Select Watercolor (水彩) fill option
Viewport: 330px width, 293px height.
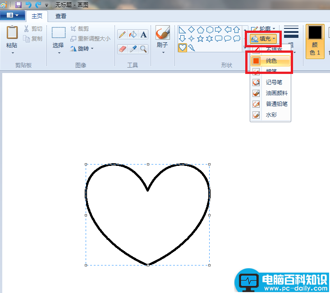pyautogui.click(x=270, y=114)
